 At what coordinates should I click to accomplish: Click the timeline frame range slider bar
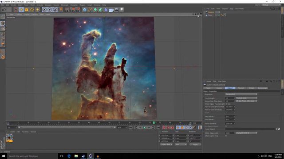[67, 128]
